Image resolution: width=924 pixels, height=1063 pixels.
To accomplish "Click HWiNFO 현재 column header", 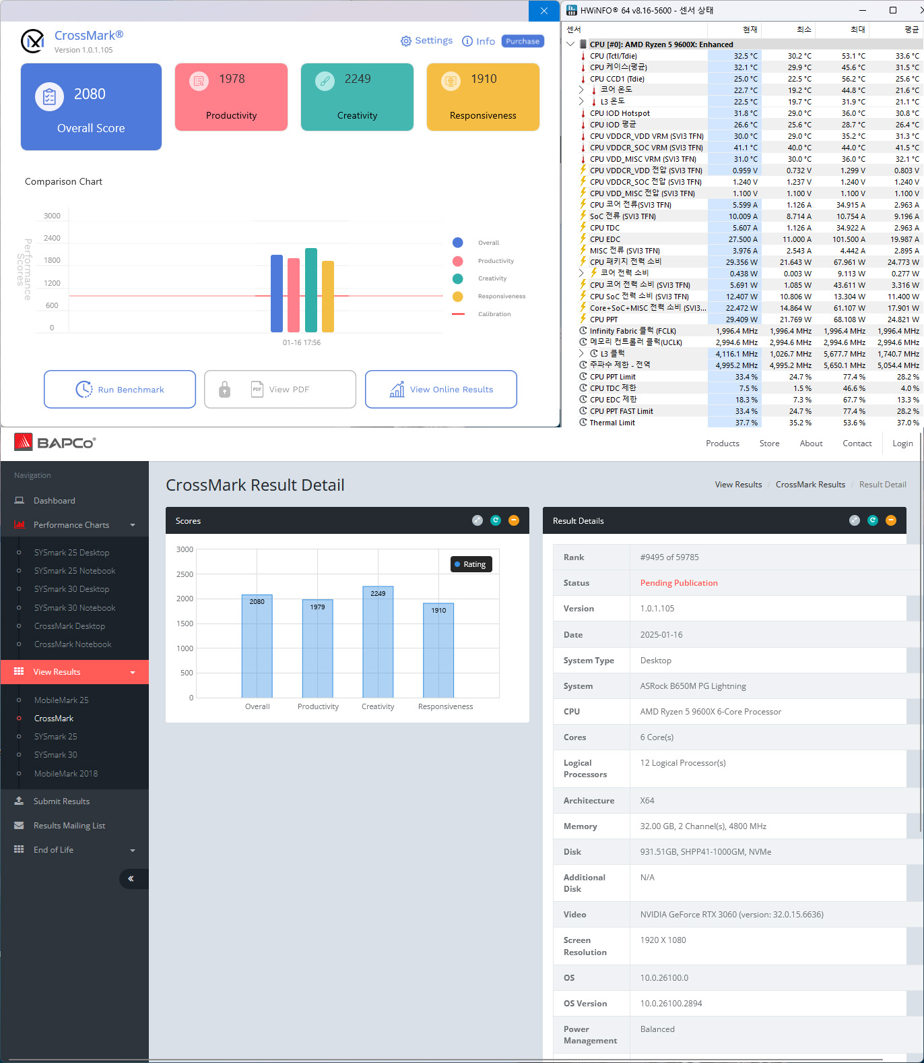I will tap(734, 30).
